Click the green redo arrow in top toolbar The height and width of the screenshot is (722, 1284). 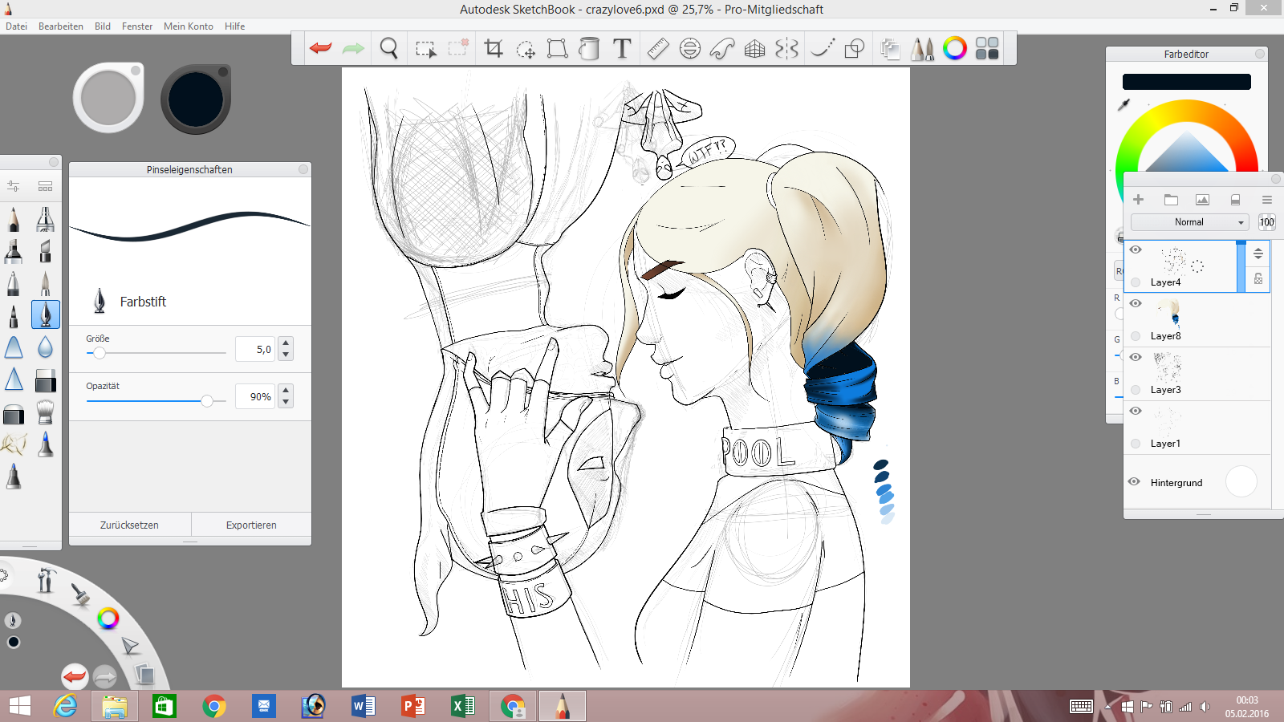pos(353,48)
